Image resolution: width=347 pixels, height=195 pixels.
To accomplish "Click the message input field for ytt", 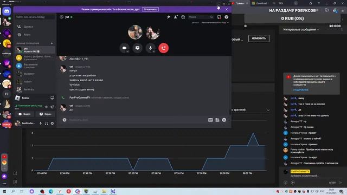I will [137, 120].
